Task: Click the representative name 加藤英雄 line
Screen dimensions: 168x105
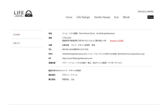Action: click(x=78, y=45)
